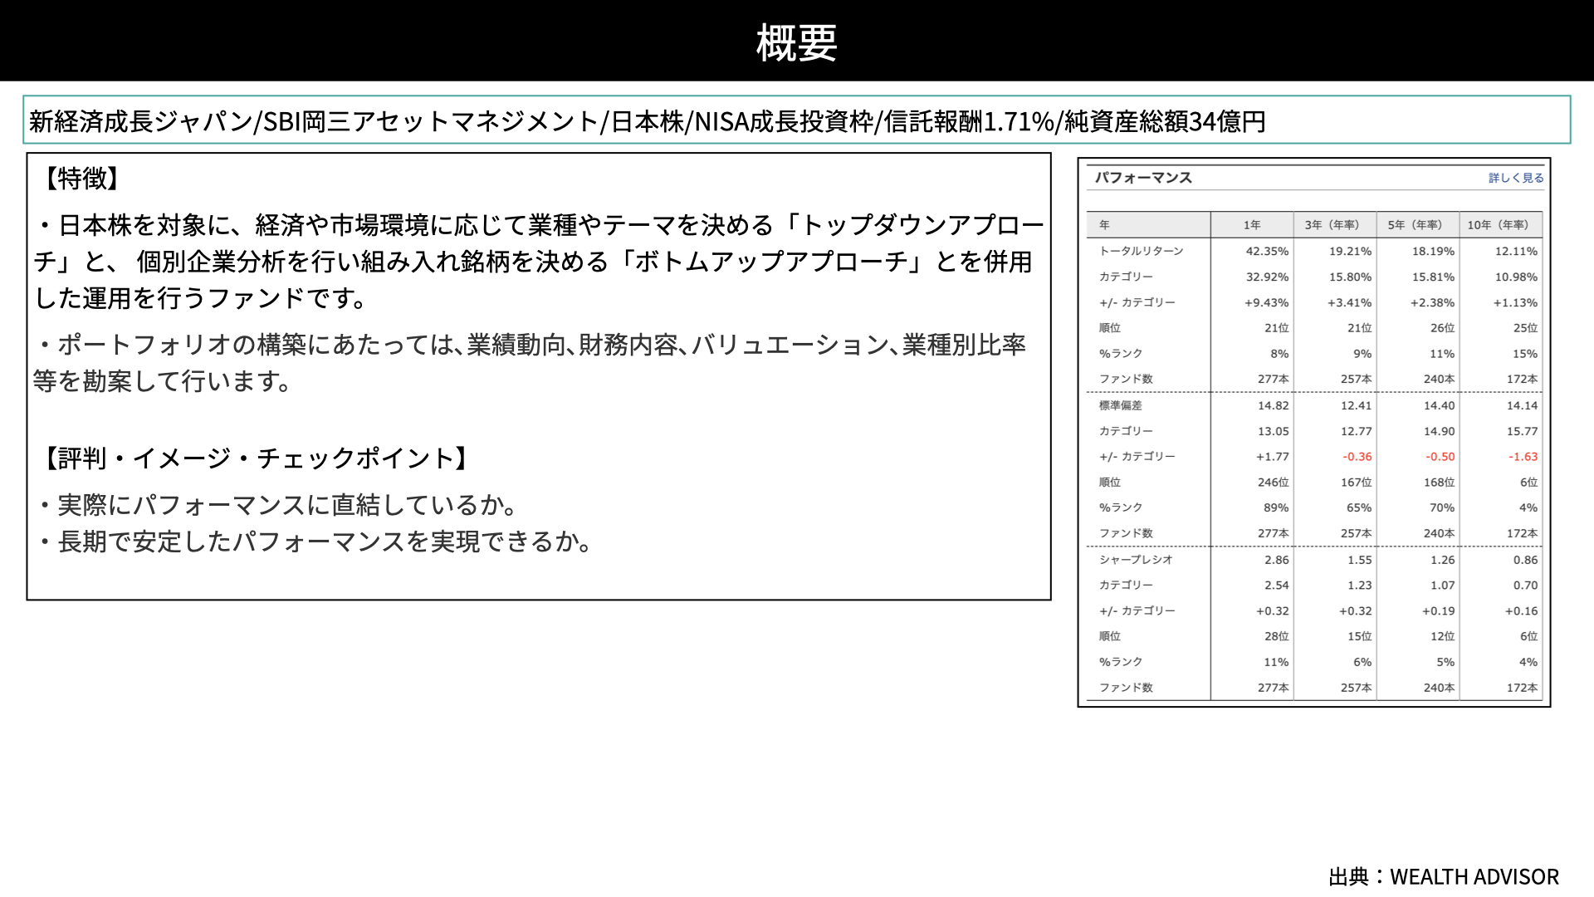Select the 1.55 three-year Sharpe ratio
Viewport: 1594px width, 897px height.
(1360, 560)
